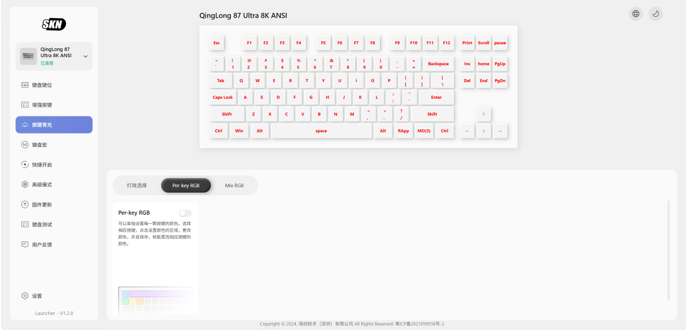
Task: Click the 键盘测试 checklist icon
Action: point(25,224)
